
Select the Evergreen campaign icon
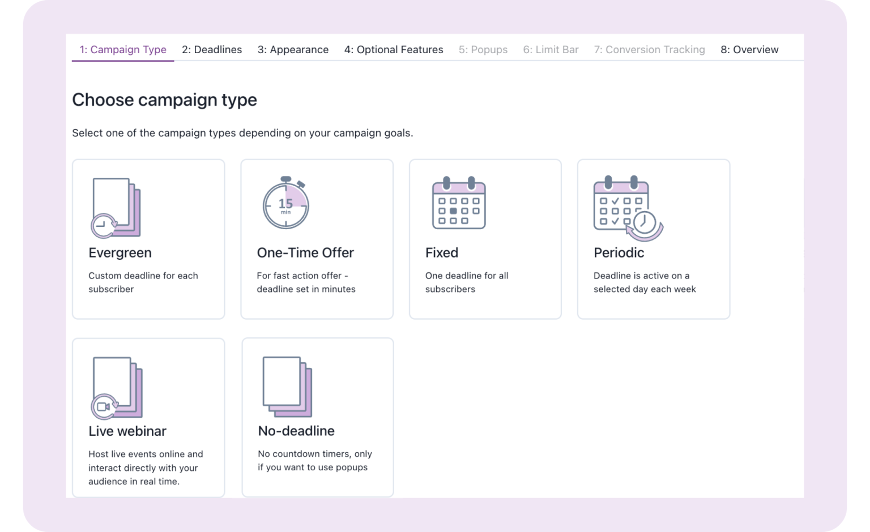[116, 208]
